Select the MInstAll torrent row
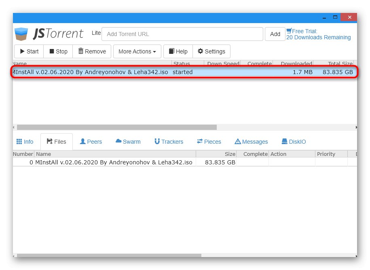Viewport: 370px width, 270px height. tap(184, 72)
